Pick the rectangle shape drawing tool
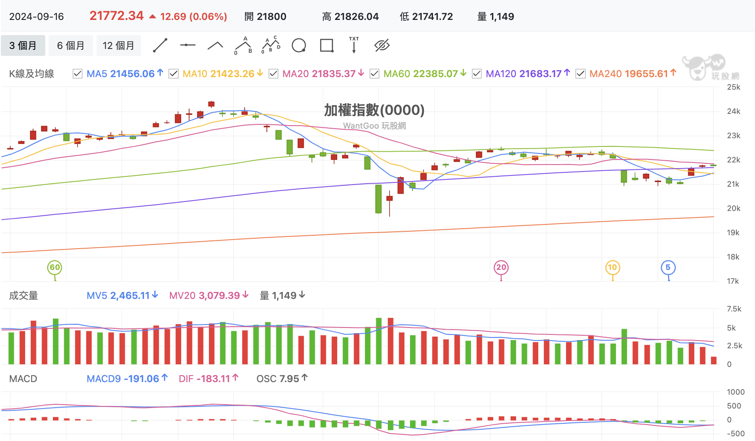The height and width of the screenshot is (441, 755). (x=327, y=45)
